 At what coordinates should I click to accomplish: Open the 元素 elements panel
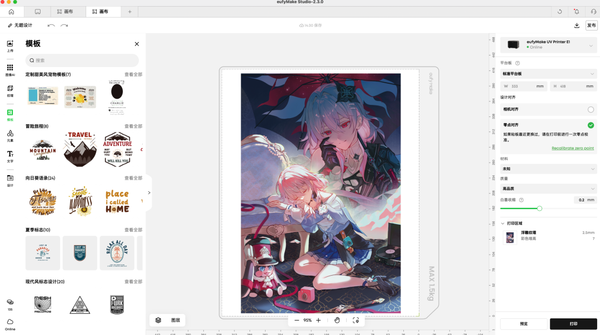coord(10,136)
